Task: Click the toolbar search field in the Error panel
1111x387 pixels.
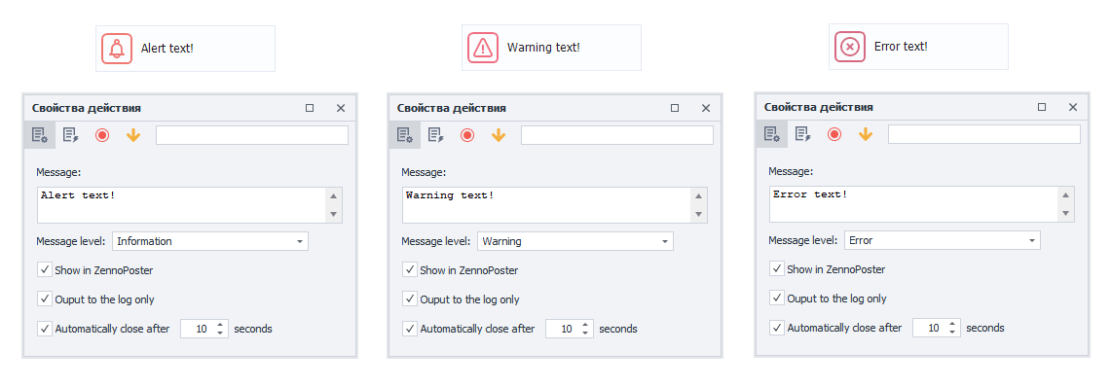Action: pos(984,134)
